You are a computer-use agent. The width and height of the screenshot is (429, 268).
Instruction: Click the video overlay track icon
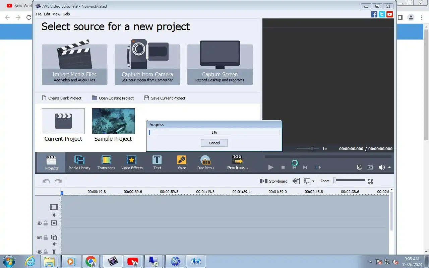pos(54,237)
